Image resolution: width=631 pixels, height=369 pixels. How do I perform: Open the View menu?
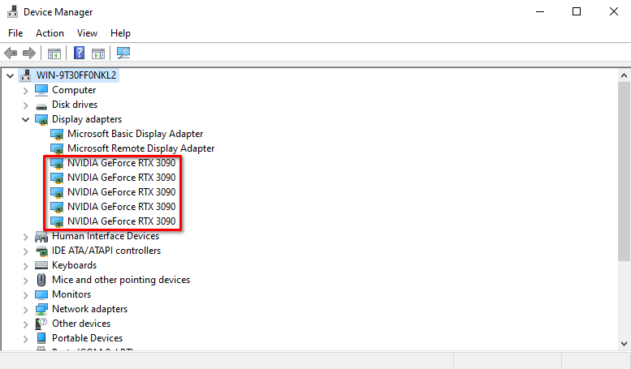coord(88,33)
